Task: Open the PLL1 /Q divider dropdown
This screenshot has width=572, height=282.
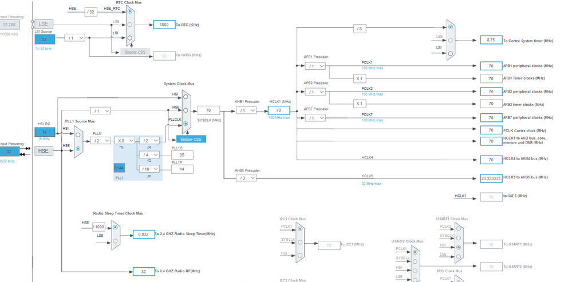Action: [149, 155]
